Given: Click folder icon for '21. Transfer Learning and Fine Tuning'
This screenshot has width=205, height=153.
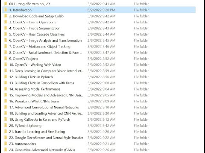Looking at the screenshot, I should pyautogui.click(x=6, y=131).
